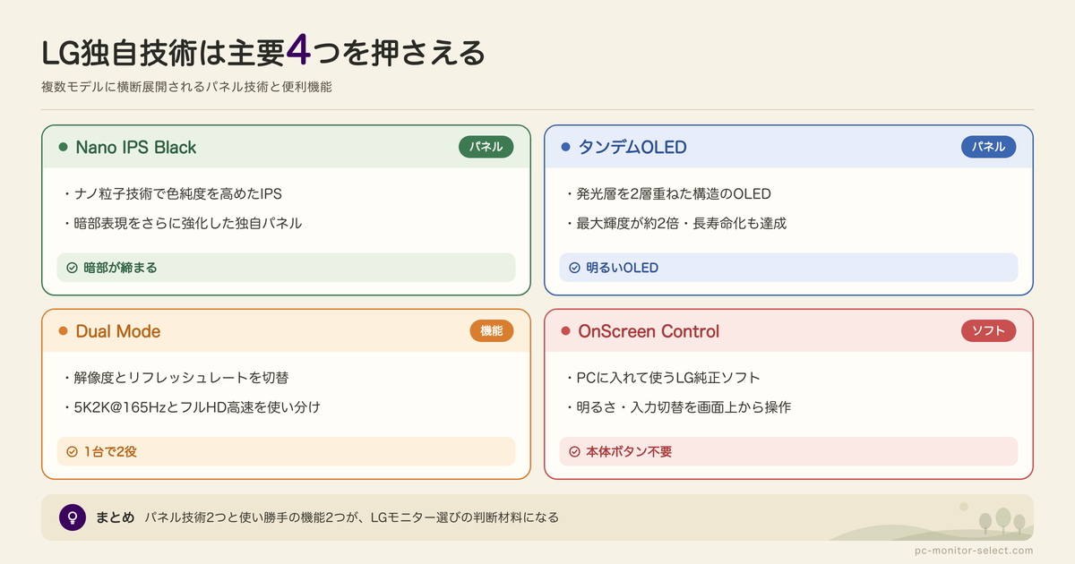Click the Nano IPS Black card title
1075x564 pixels.
(136, 147)
